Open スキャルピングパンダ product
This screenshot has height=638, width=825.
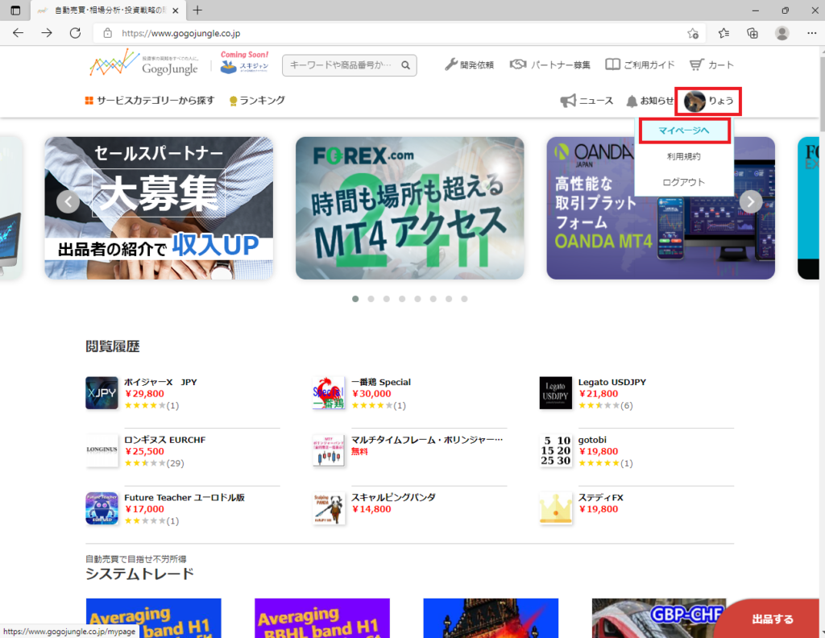click(x=393, y=498)
